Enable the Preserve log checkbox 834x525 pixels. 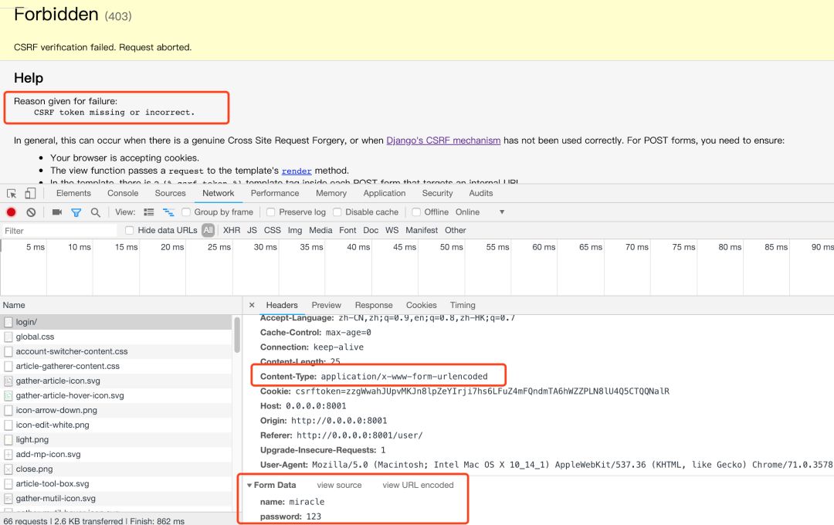(271, 212)
